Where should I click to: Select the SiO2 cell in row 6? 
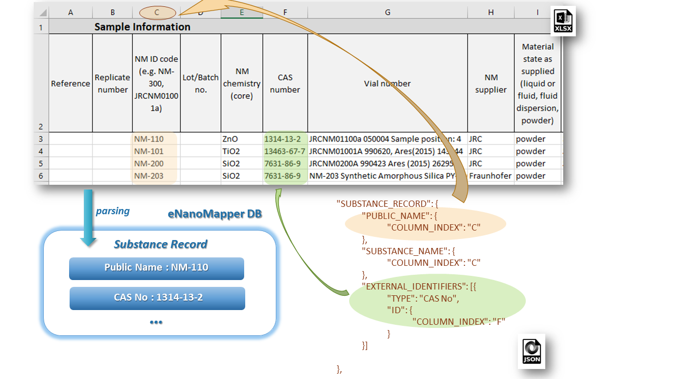(x=242, y=176)
